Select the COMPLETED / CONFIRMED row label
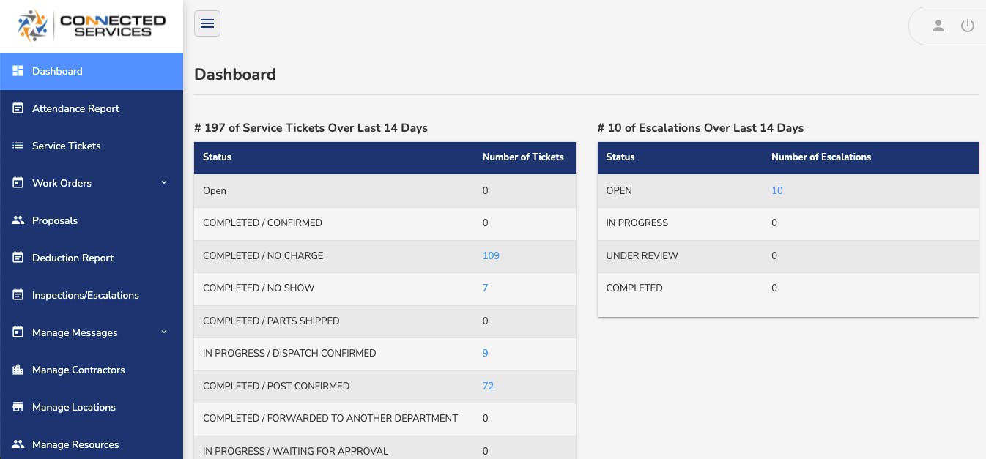This screenshot has height=459, width=986. click(x=262, y=223)
